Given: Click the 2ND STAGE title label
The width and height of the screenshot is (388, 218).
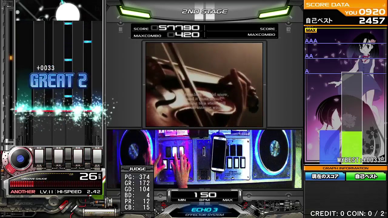Looking at the screenshot, I should pyautogui.click(x=204, y=12).
